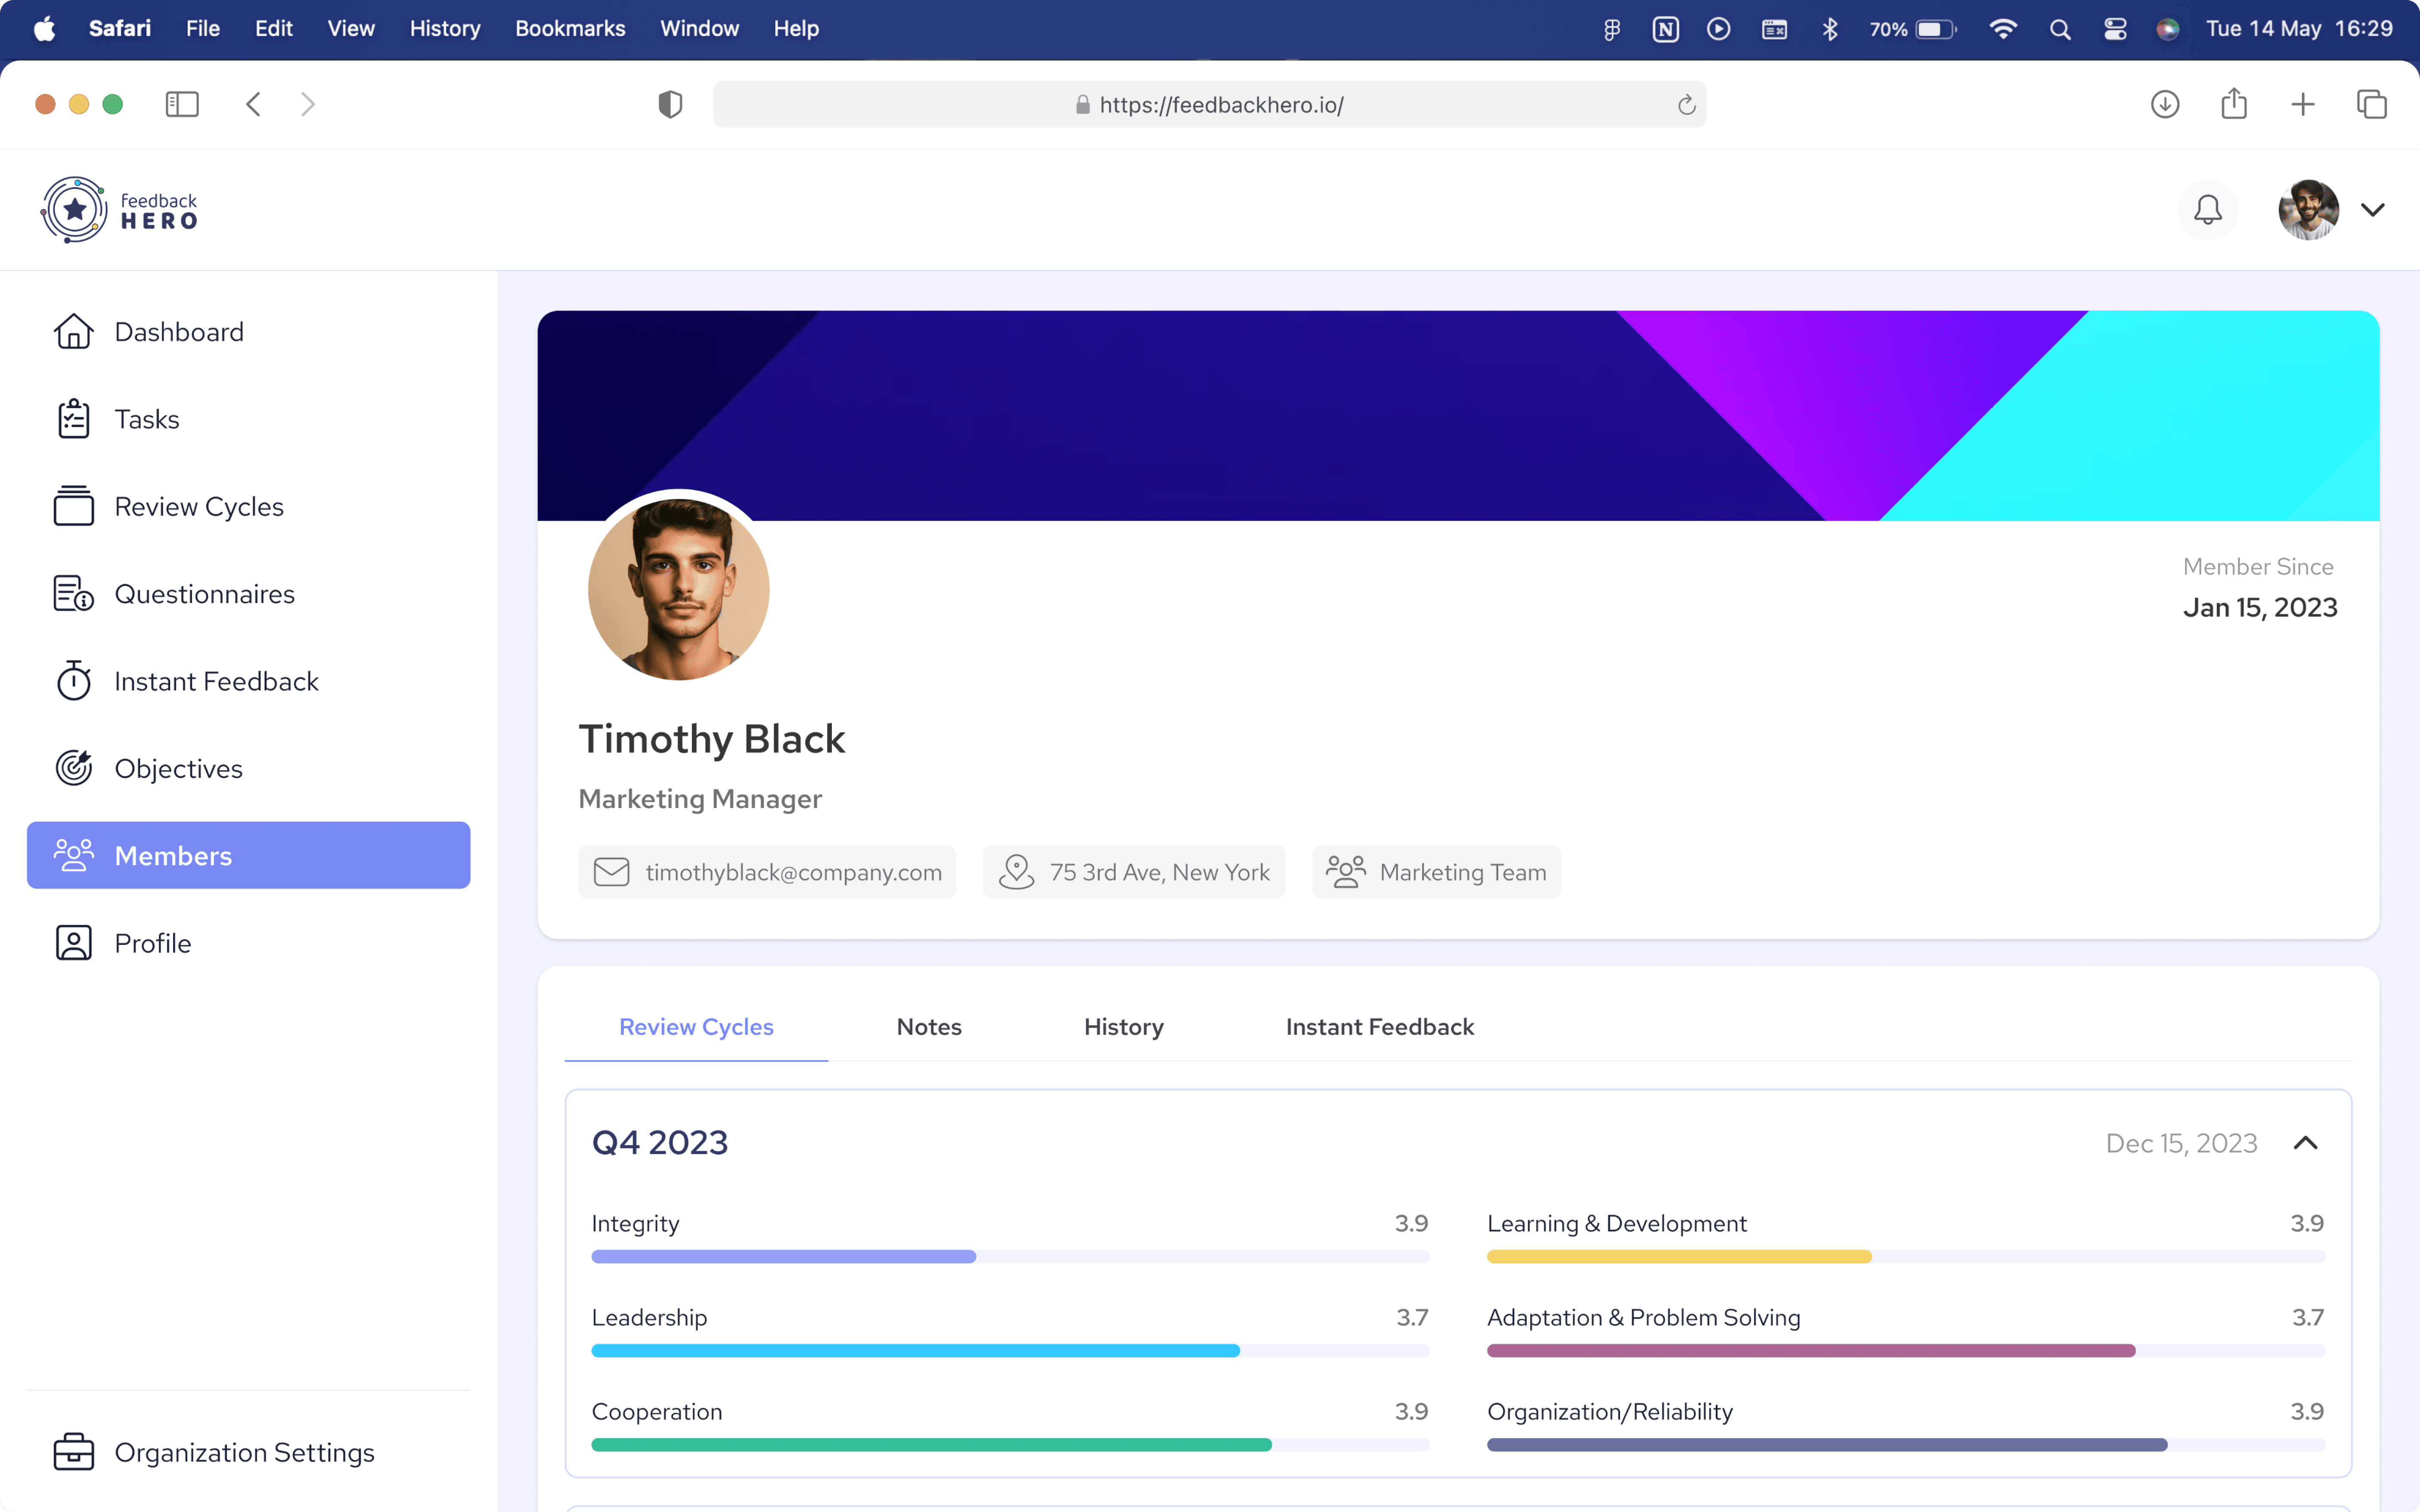Image resolution: width=2420 pixels, height=1512 pixels.
Task: Click the Organization/Reliability progress bar
Action: point(1906,1444)
